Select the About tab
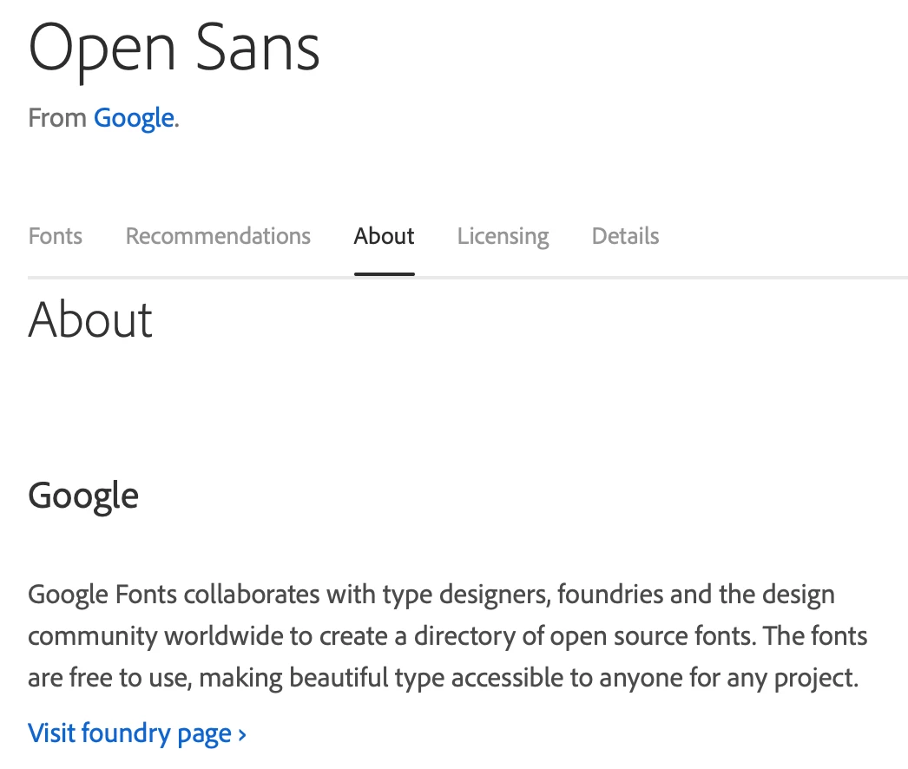 (x=384, y=236)
